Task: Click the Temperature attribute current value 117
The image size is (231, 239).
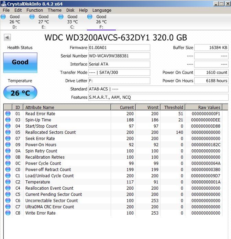Action: (x=130, y=182)
